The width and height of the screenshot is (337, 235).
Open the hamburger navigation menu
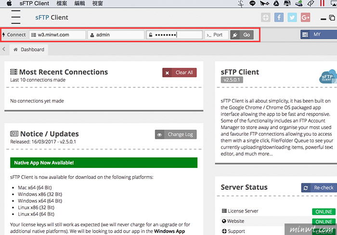point(16,17)
